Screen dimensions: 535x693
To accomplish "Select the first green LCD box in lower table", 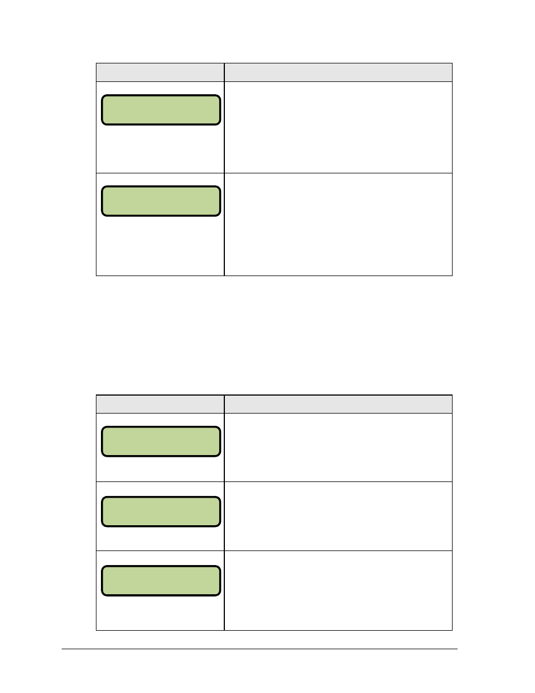I will pyautogui.click(x=161, y=442).
